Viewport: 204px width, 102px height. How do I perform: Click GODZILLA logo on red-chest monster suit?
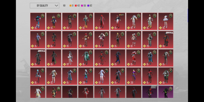click(x=169, y=33)
